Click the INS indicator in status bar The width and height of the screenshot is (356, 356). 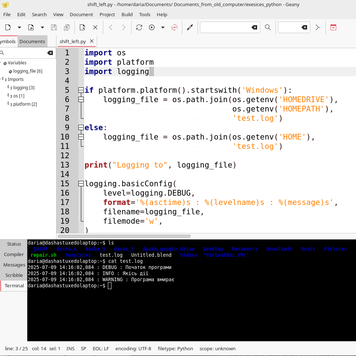[x=70, y=349]
